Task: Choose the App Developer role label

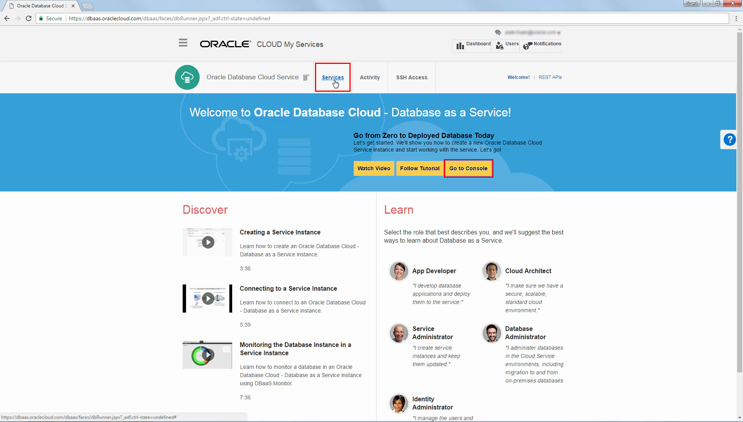Action: 434,271
